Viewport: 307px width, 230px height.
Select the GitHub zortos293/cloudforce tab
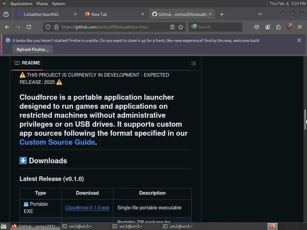(182, 14)
